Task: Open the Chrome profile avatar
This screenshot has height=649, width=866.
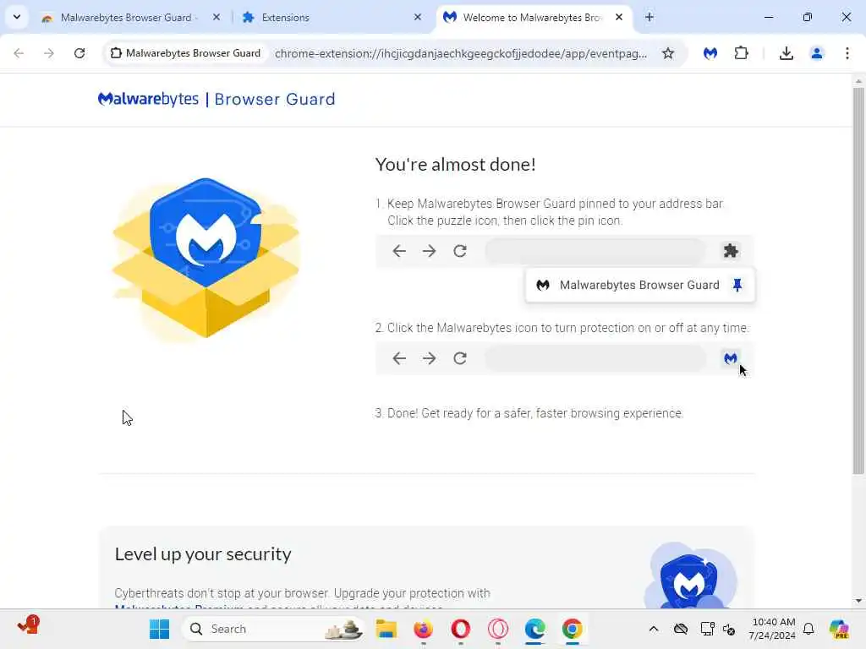Action: click(816, 53)
